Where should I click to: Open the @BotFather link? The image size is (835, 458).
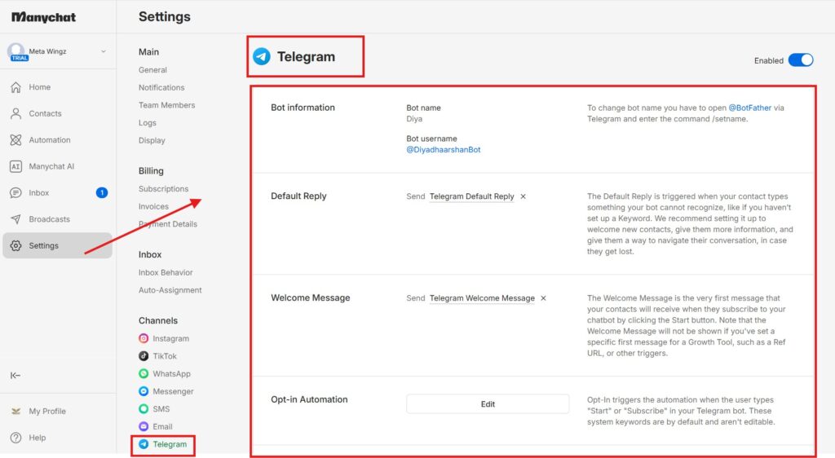pyautogui.click(x=750, y=108)
